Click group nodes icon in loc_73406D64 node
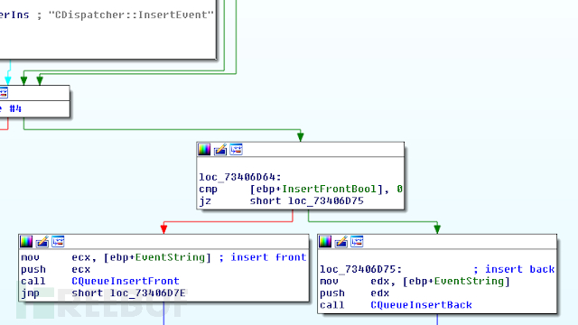578x325 pixels. [236, 150]
